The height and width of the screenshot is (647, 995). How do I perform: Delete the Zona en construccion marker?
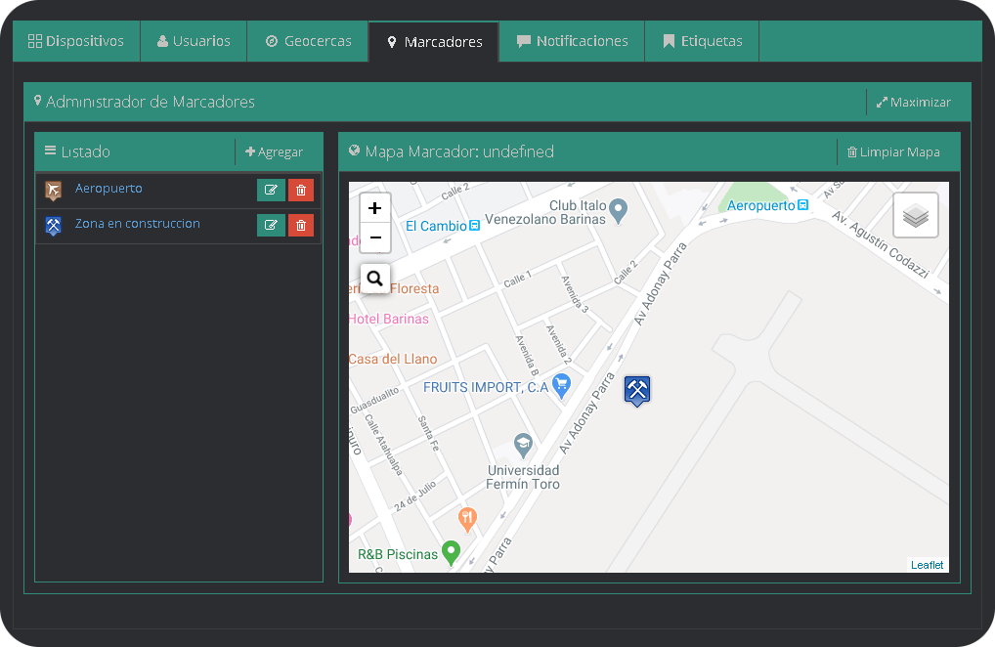pos(301,226)
